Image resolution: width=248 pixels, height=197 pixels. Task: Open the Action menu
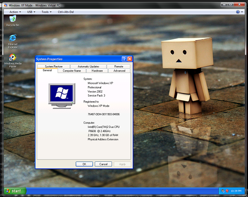pyautogui.click(x=15, y=12)
